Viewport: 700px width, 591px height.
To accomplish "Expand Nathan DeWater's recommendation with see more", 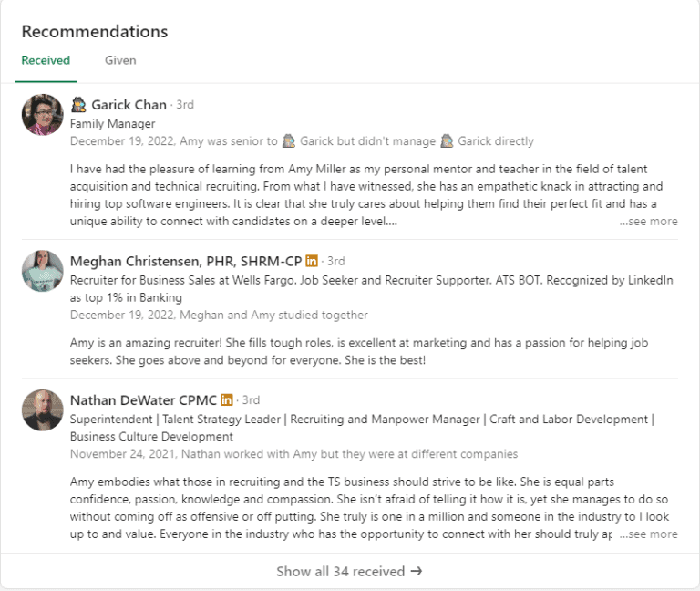I will click(649, 534).
